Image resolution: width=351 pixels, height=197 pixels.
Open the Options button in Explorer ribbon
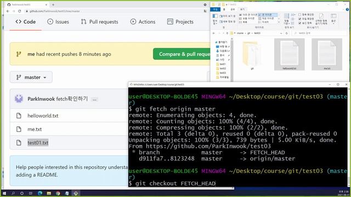333,19
